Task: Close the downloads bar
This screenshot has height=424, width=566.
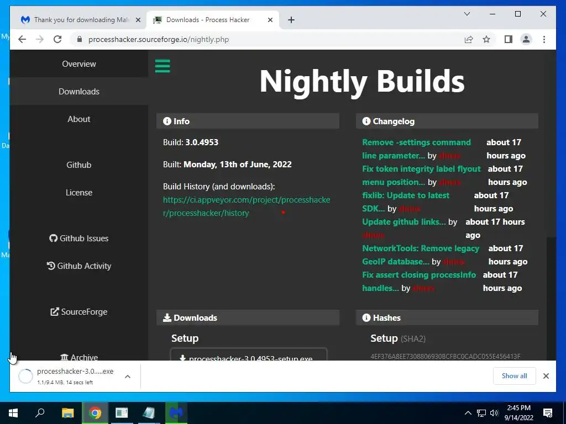Action: pos(546,376)
